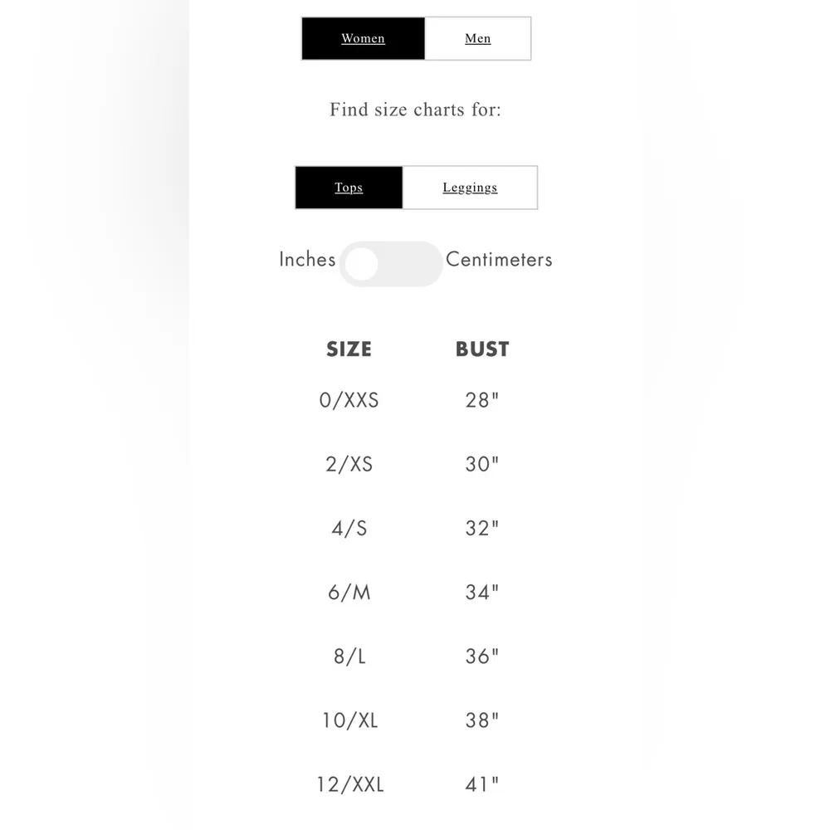Click the Inches label
830x830 pixels.
coord(307,259)
